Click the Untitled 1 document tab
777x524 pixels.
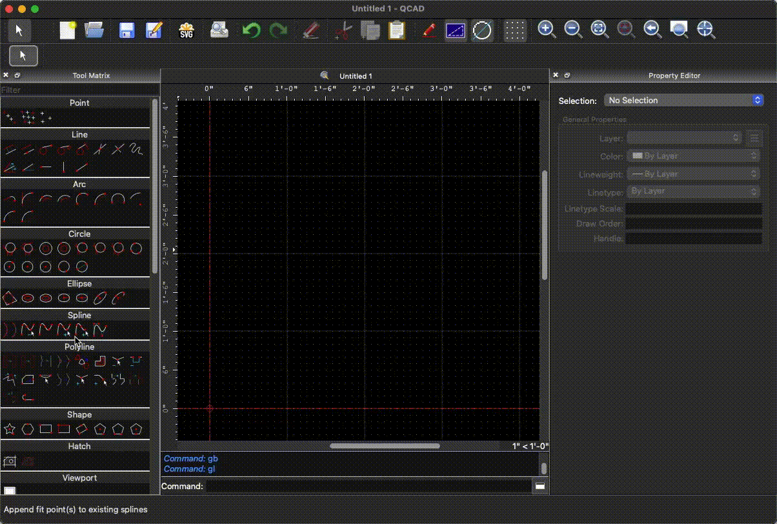pos(356,76)
